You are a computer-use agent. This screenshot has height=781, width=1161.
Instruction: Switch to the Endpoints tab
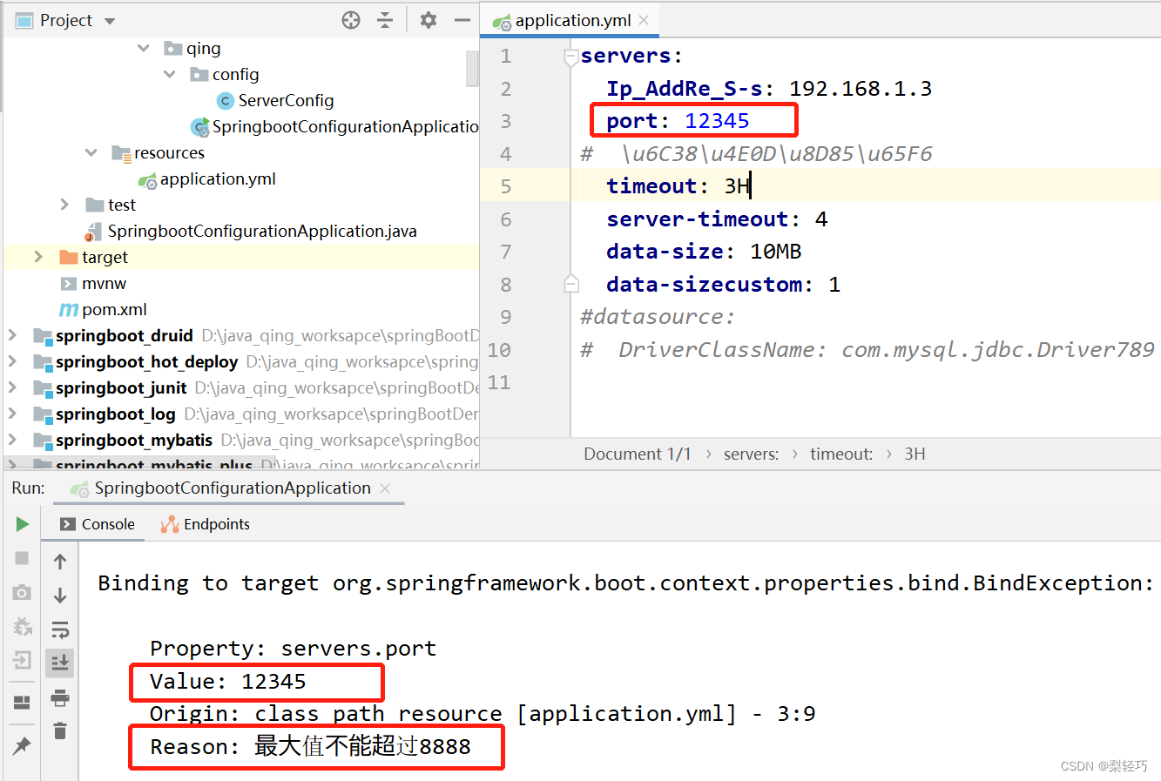pos(215,523)
